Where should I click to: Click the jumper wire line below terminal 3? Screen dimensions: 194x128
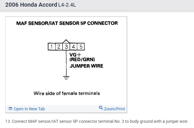(66, 63)
